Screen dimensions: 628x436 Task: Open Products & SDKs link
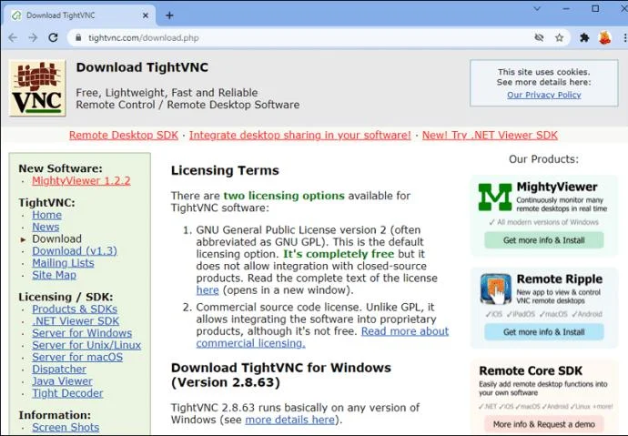[75, 309]
